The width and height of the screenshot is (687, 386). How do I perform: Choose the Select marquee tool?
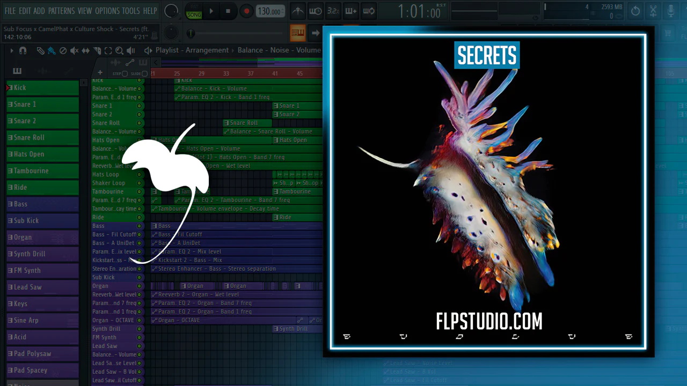(108, 50)
